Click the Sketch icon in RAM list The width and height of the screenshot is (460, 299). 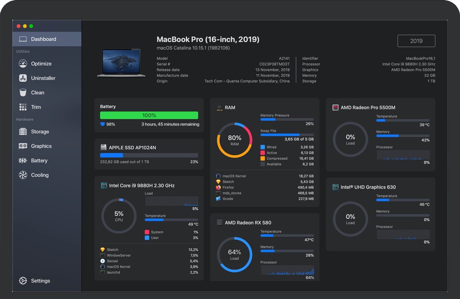[x=218, y=182]
